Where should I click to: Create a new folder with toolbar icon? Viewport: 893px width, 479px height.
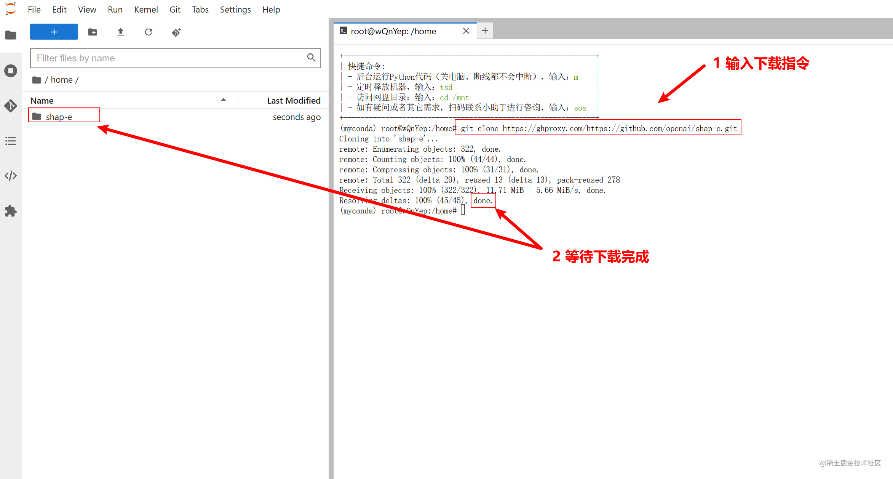93,32
